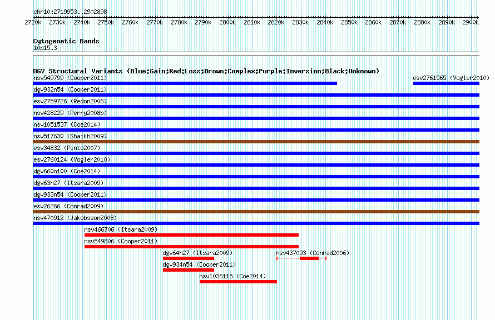Click the dgv660n100 (Coe2014) label
Image resolution: width=495 pixels, height=320 pixels.
pyautogui.click(x=67, y=171)
